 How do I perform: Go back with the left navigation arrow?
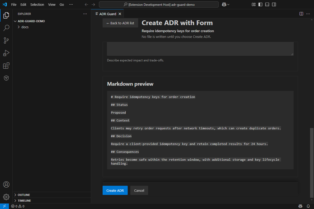[x=86, y=4]
